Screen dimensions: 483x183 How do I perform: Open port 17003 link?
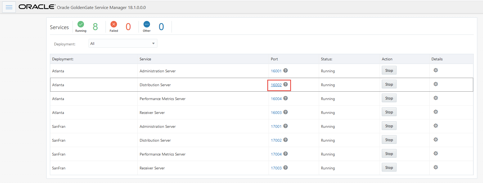click(x=276, y=168)
